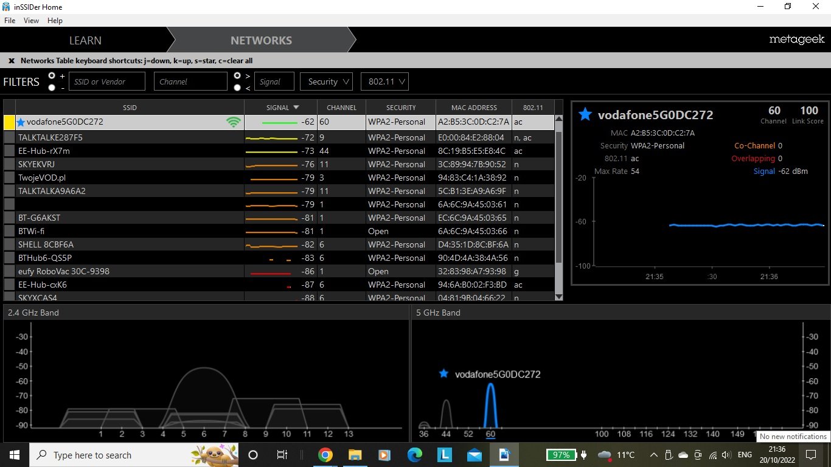Focus the SSID or Vendor filter field
The height and width of the screenshot is (467, 831).
107,81
